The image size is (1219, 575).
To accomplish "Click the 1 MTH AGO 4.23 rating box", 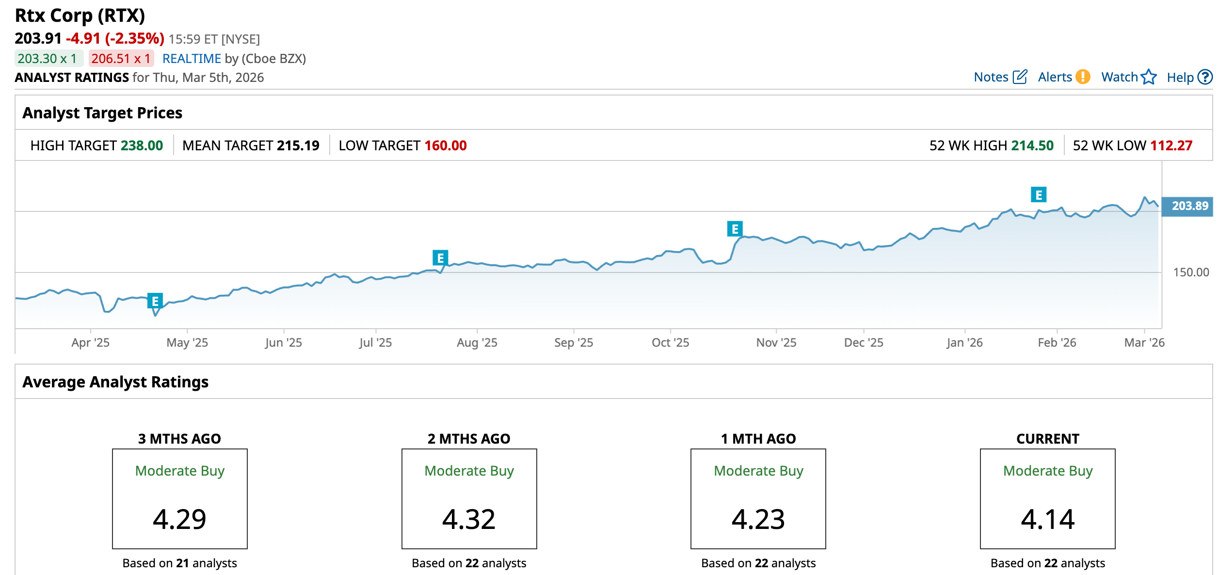I will (x=758, y=498).
